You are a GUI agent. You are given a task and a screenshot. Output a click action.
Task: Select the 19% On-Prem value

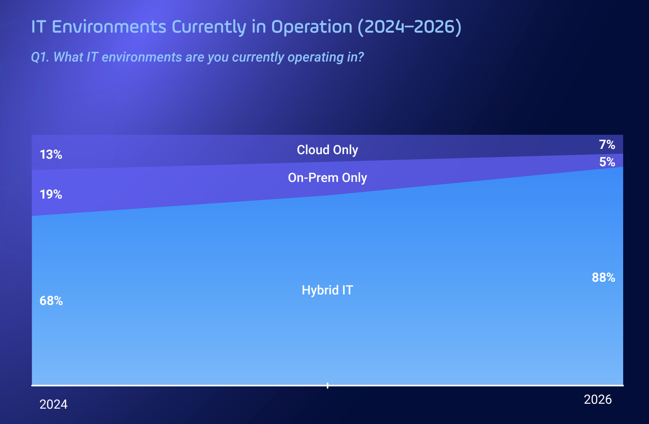(x=51, y=194)
